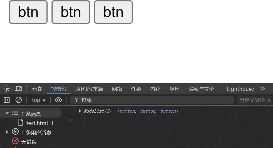Open the 内存 tab
Image resolution: width=273 pixels, height=148 pixels.
(155, 89)
